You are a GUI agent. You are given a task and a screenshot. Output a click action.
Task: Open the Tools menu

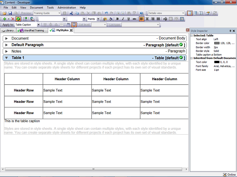[50, 7]
